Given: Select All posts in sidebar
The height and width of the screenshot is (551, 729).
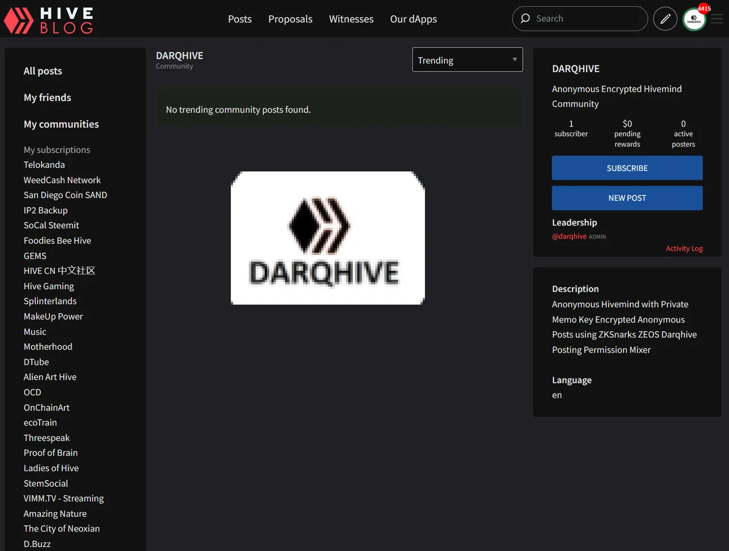Looking at the screenshot, I should [43, 71].
